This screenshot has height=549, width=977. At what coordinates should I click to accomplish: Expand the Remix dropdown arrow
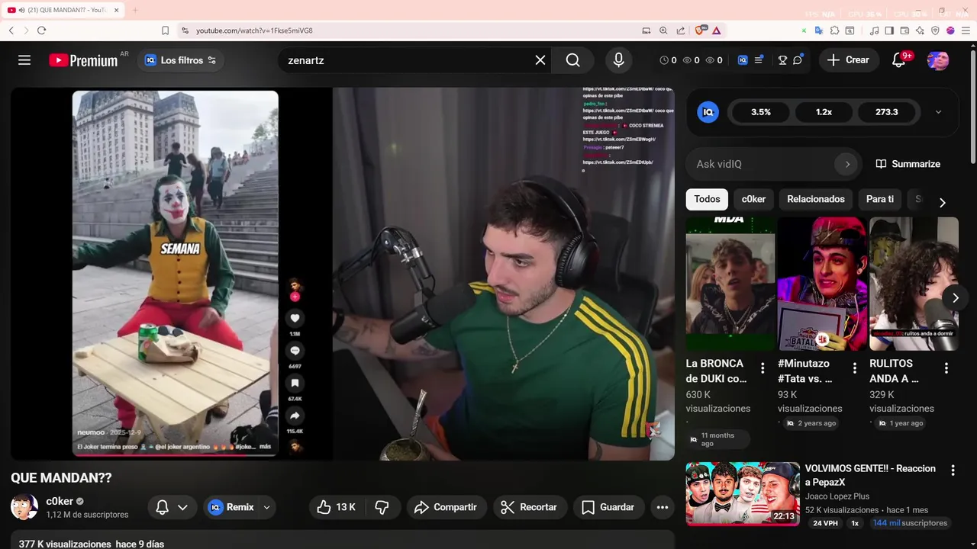click(267, 507)
